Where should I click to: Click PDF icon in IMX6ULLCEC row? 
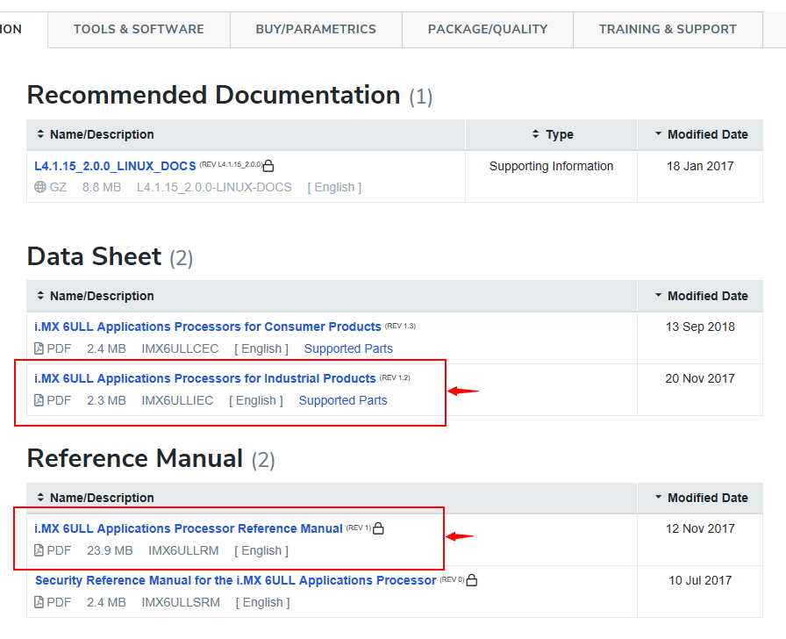tap(39, 348)
